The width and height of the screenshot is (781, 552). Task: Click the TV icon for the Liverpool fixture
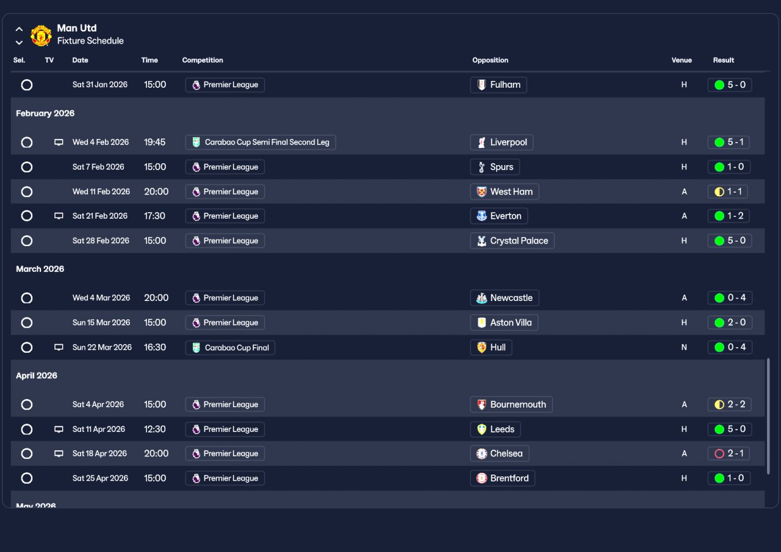(x=59, y=142)
